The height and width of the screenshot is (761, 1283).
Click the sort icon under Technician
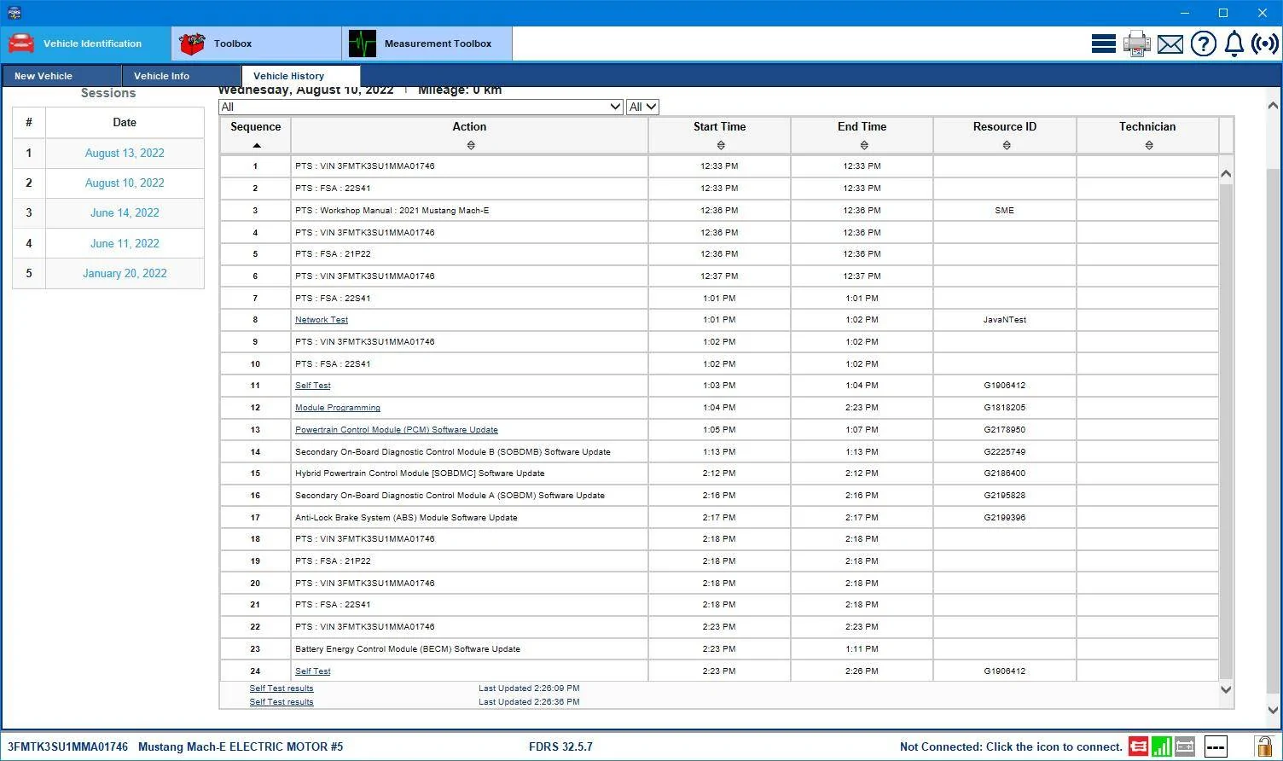point(1149,145)
